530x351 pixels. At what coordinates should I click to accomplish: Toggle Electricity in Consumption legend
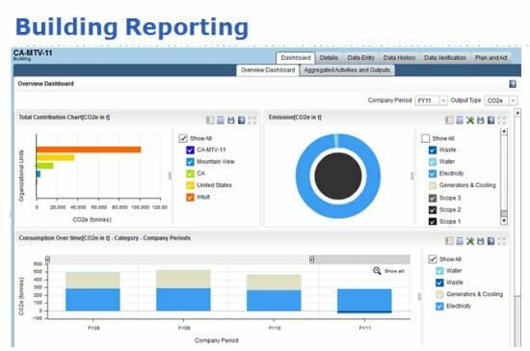pyautogui.click(x=439, y=306)
